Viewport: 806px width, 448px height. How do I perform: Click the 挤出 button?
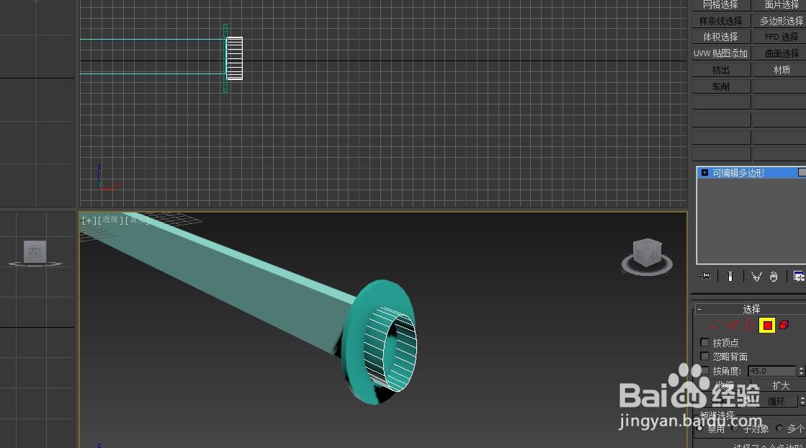(720, 69)
